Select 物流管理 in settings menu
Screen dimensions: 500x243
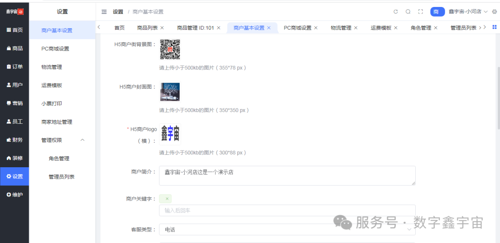pyautogui.click(x=62, y=67)
